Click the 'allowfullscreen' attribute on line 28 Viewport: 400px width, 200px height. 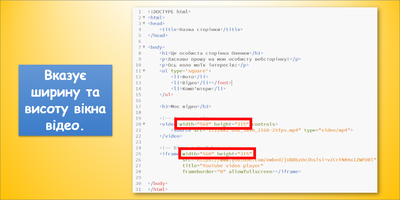(250, 172)
